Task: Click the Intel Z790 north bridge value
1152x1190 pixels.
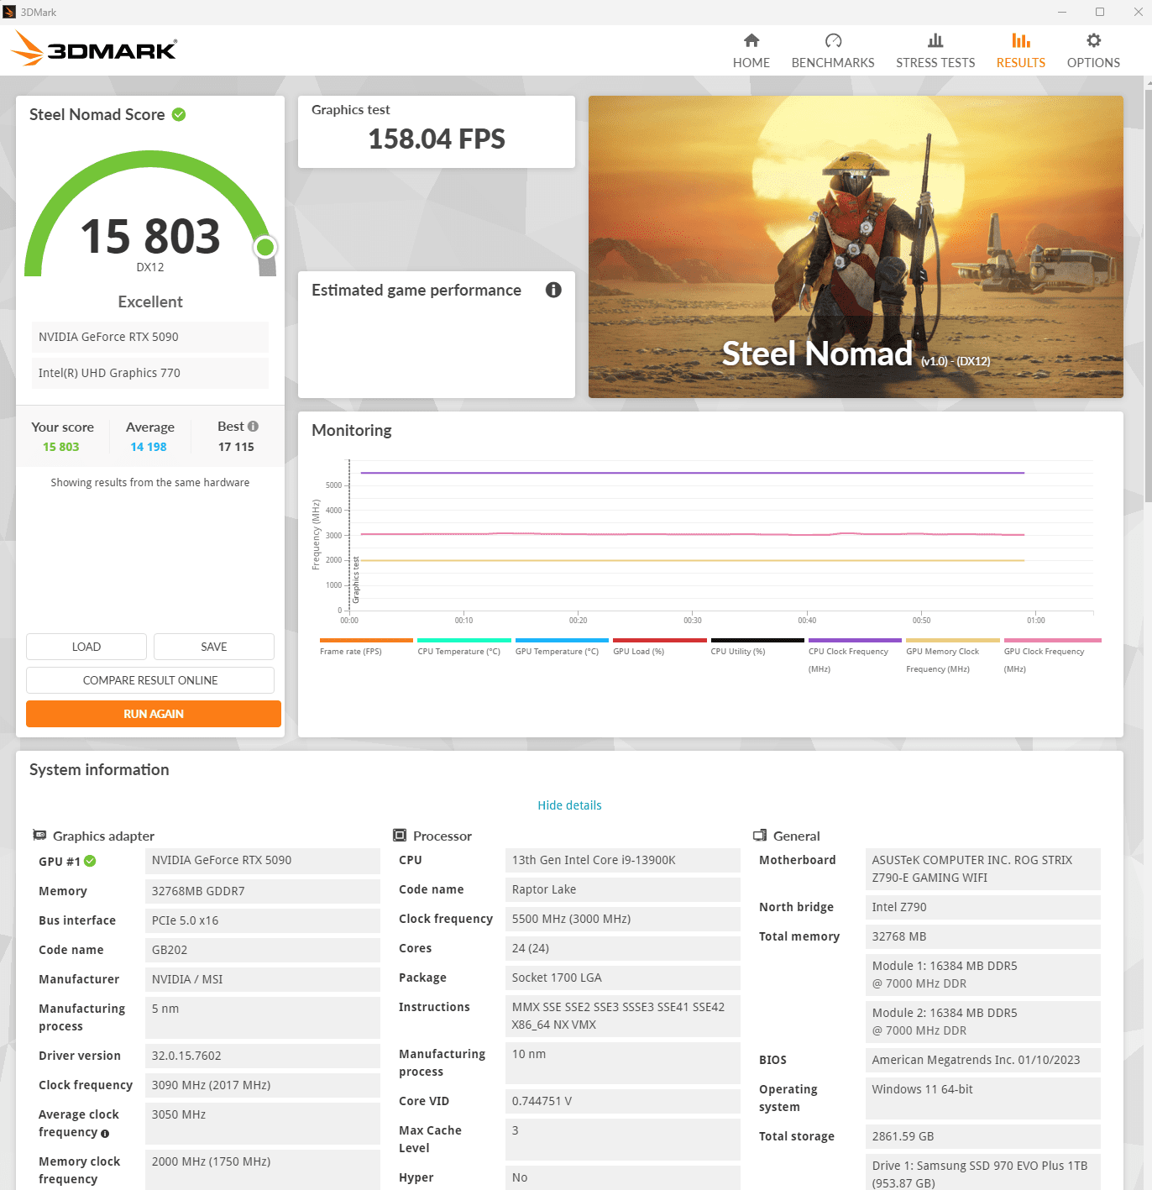Action: pyautogui.click(x=983, y=907)
